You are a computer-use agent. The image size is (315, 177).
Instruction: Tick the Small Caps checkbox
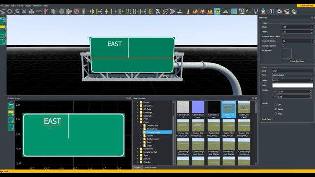point(274,119)
